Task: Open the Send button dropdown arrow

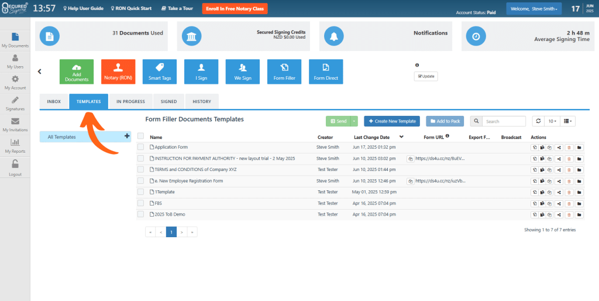Action: click(354, 121)
